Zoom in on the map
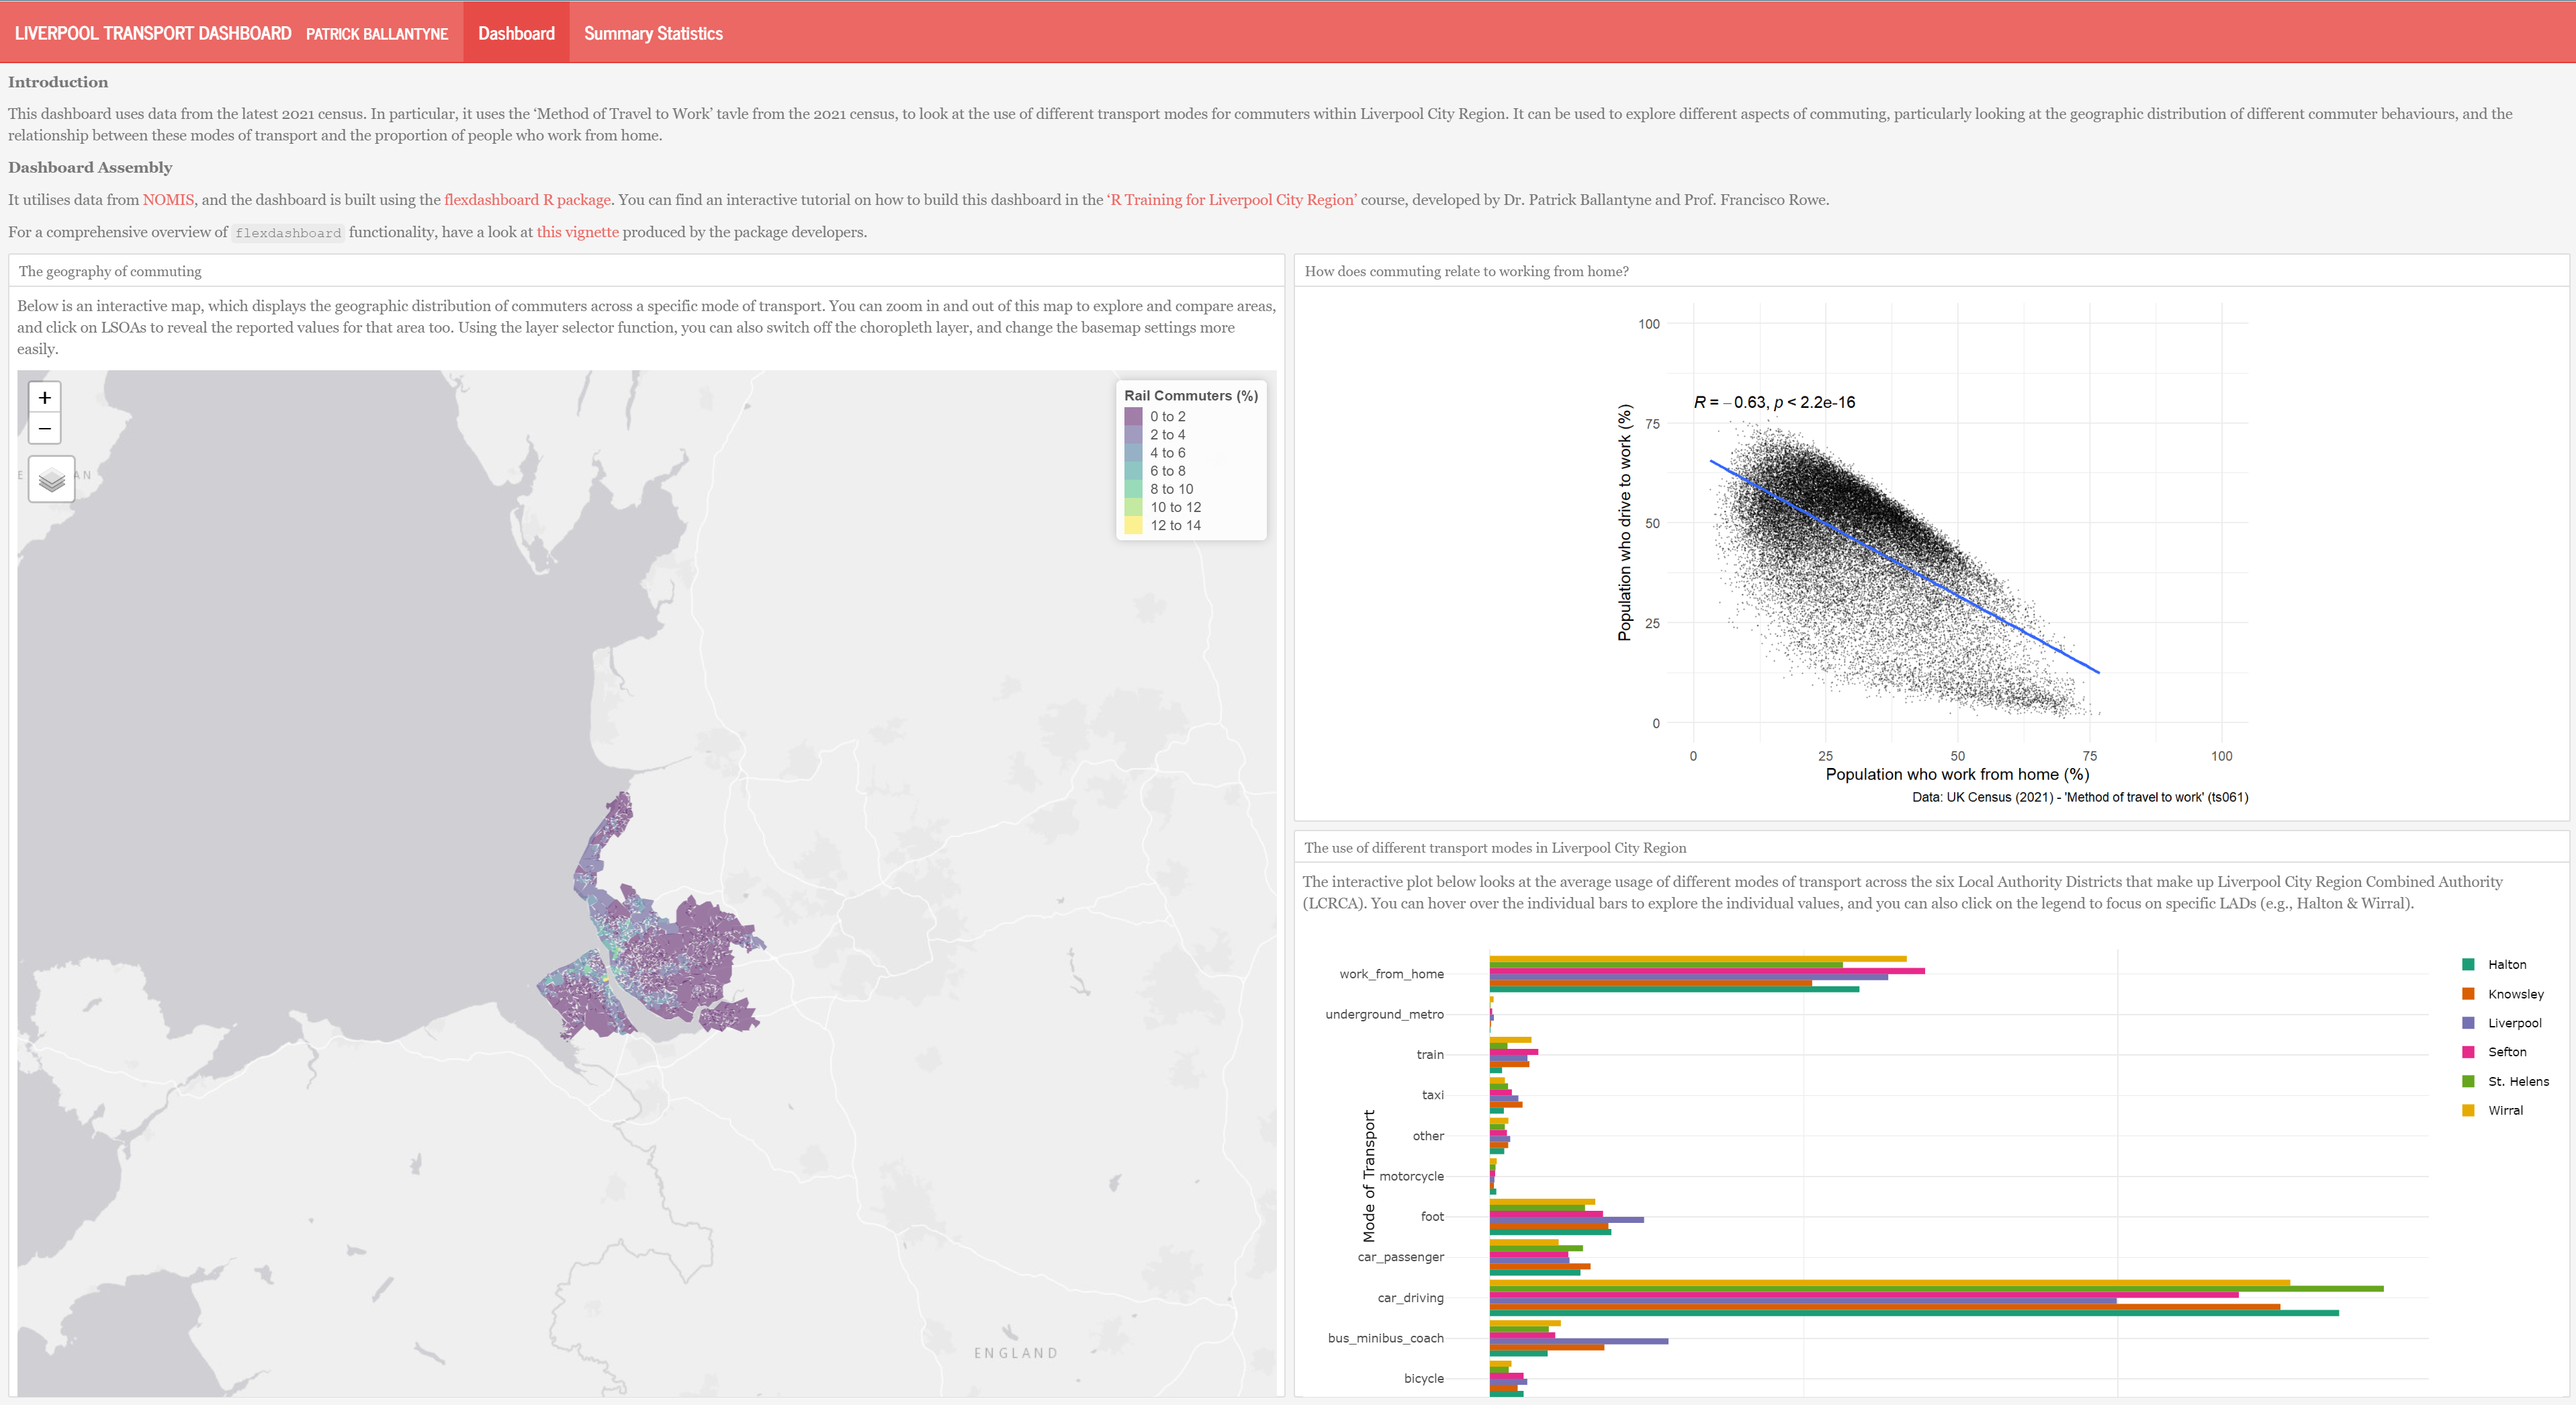Image resolution: width=2576 pixels, height=1405 pixels. (44, 397)
